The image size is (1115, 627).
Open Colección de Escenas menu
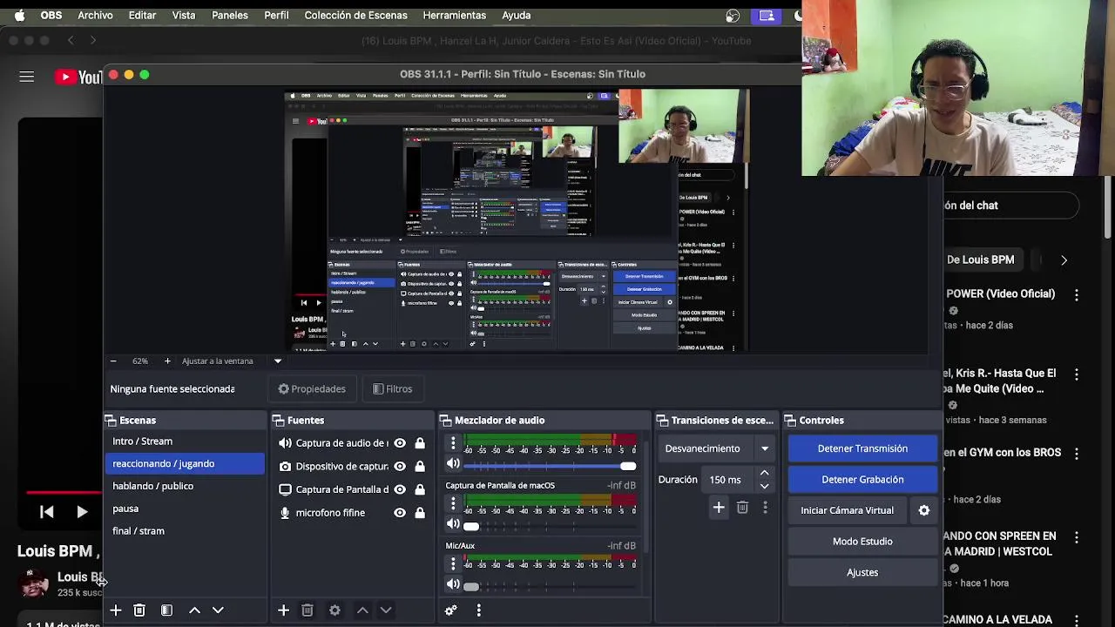click(355, 15)
